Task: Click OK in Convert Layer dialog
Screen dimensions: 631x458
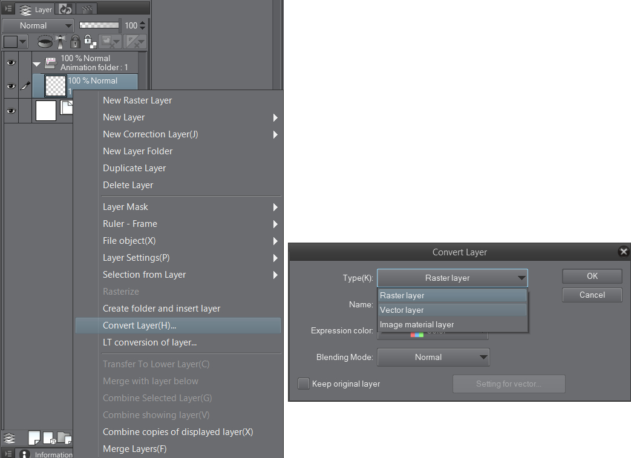Action: pos(592,276)
